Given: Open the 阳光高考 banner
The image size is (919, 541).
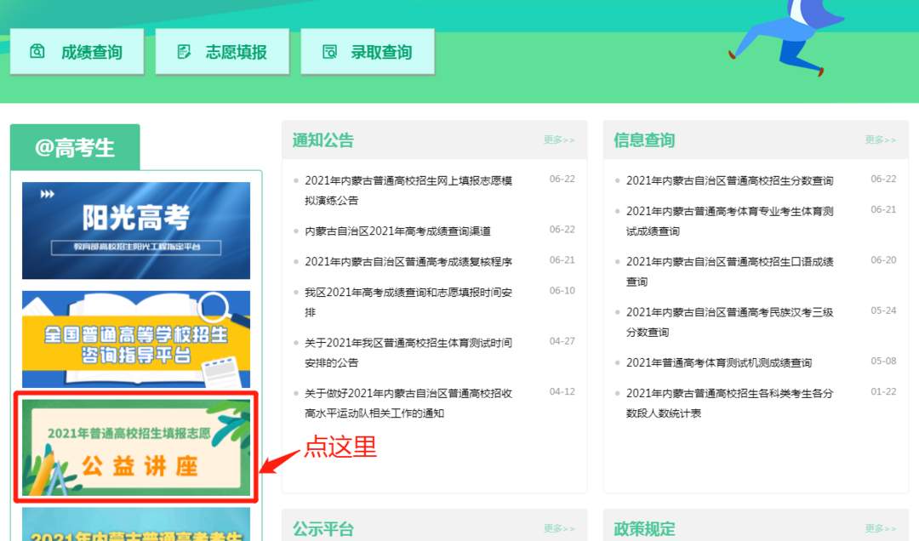Looking at the screenshot, I should (x=136, y=231).
